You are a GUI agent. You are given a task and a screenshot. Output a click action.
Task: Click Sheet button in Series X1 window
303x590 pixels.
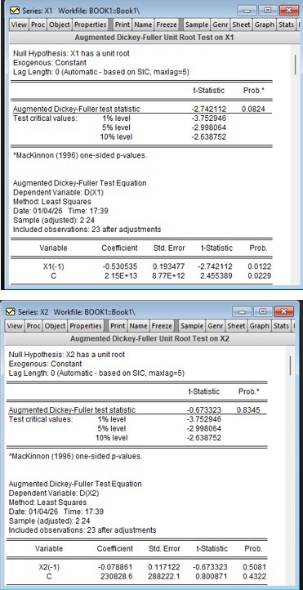(x=242, y=25)
